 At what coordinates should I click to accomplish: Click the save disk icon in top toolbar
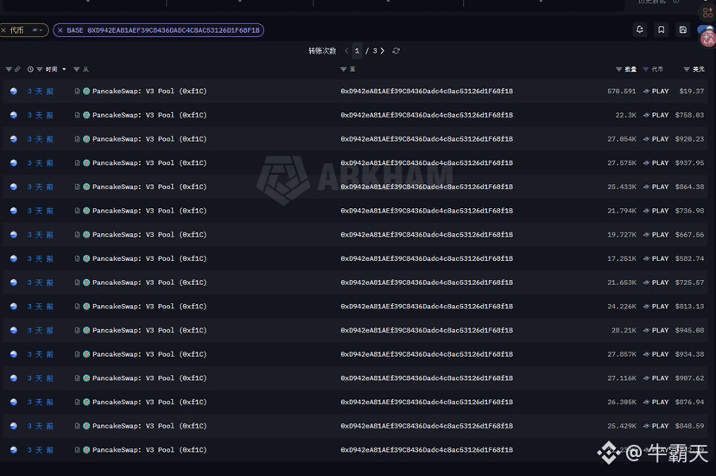coord(682,29)
